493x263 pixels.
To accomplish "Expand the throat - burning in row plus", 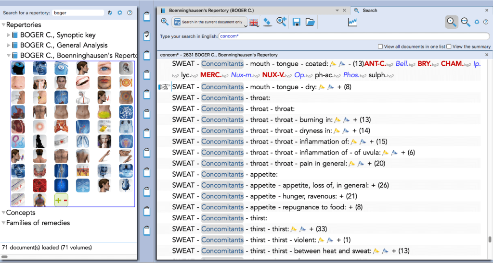I will [355, 120].
